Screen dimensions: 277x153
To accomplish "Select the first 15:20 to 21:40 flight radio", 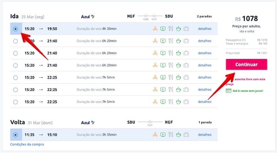I will (x=15, y=41).
